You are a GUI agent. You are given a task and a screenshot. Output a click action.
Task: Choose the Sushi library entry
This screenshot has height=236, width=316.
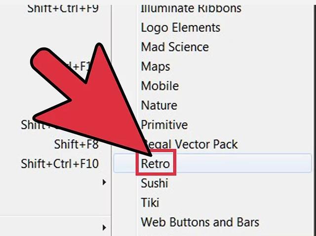tap(155, 183)
